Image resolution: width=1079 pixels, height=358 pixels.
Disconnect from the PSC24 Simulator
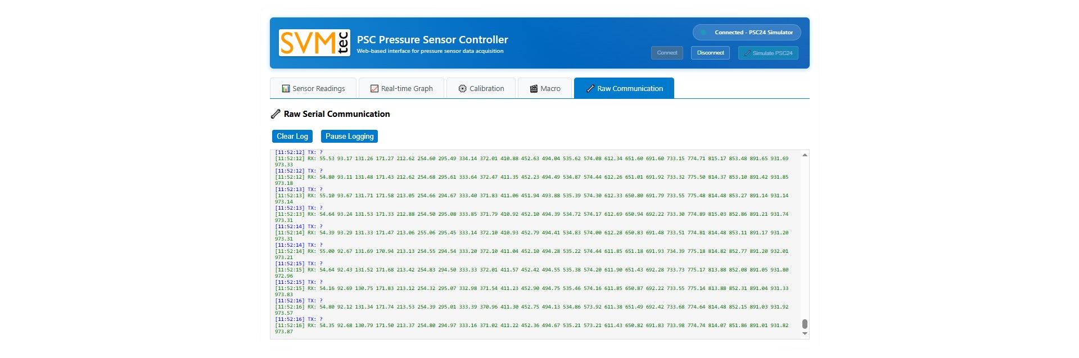tap(710, 53)
